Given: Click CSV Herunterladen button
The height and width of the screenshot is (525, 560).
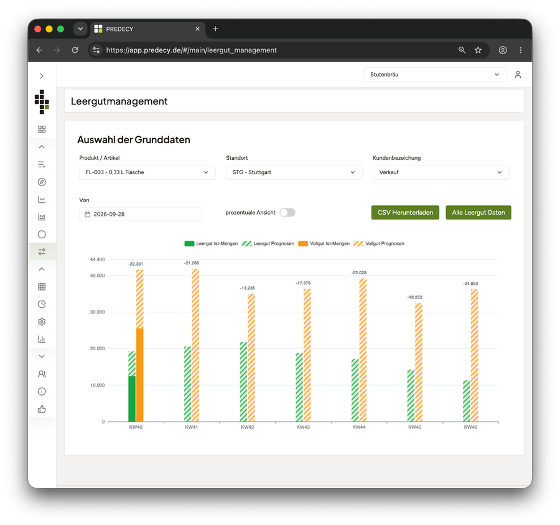Looking at the screenshot, I should coord(405,213).
